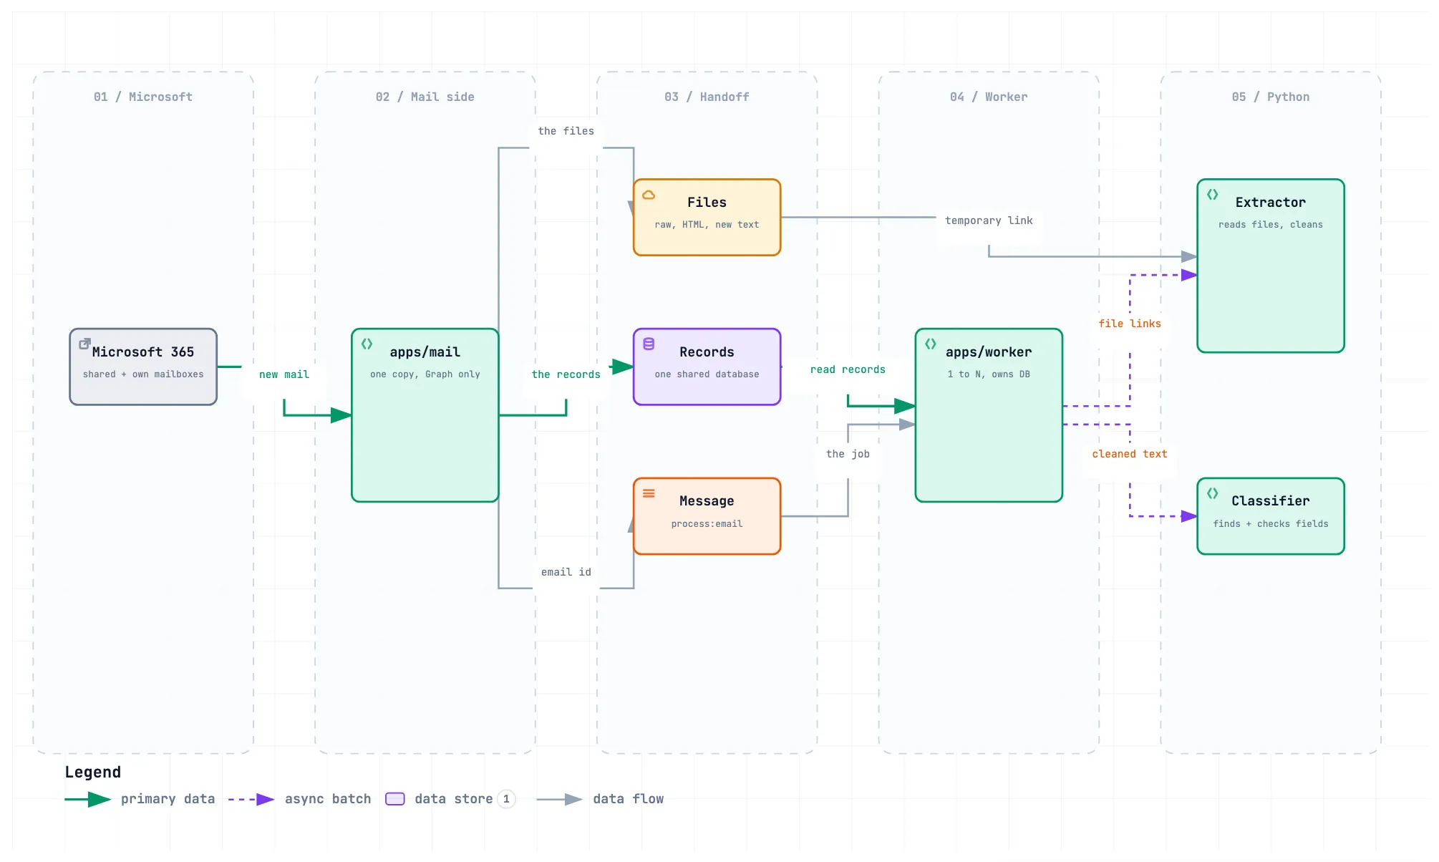Screen dimensions: 1439x862
Task: Select the apps/worker node title
Action: pyautogui.click(x=989, y=352)
